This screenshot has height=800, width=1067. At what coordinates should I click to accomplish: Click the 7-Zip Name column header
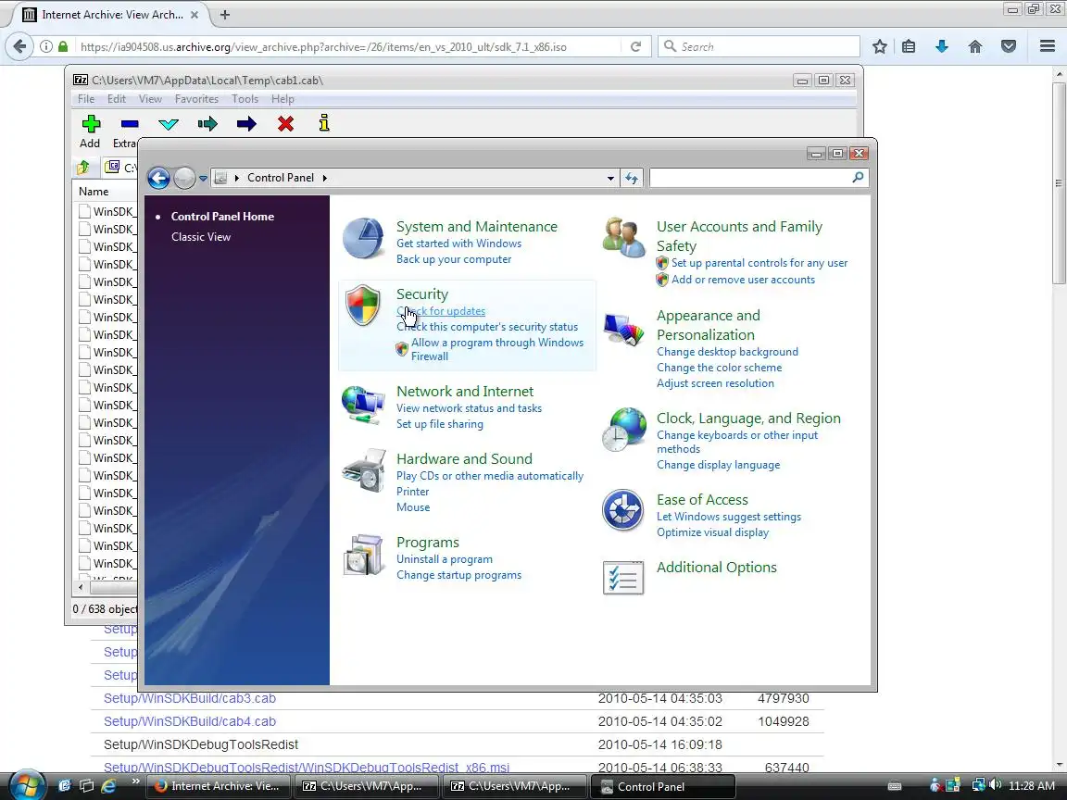click(x=94, y=192)
